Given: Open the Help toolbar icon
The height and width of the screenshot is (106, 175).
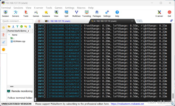Looking at the screenshot, I should pos(117,14).
